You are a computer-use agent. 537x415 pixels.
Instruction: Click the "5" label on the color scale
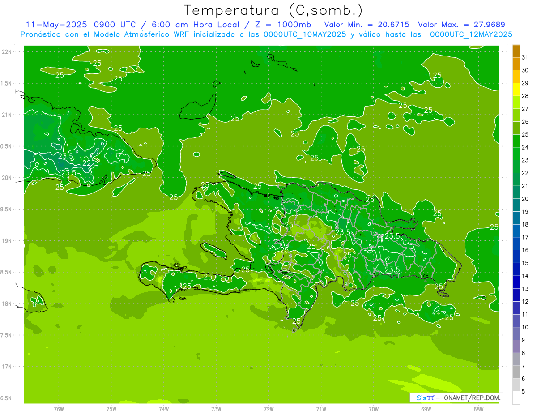click(524, 392)
